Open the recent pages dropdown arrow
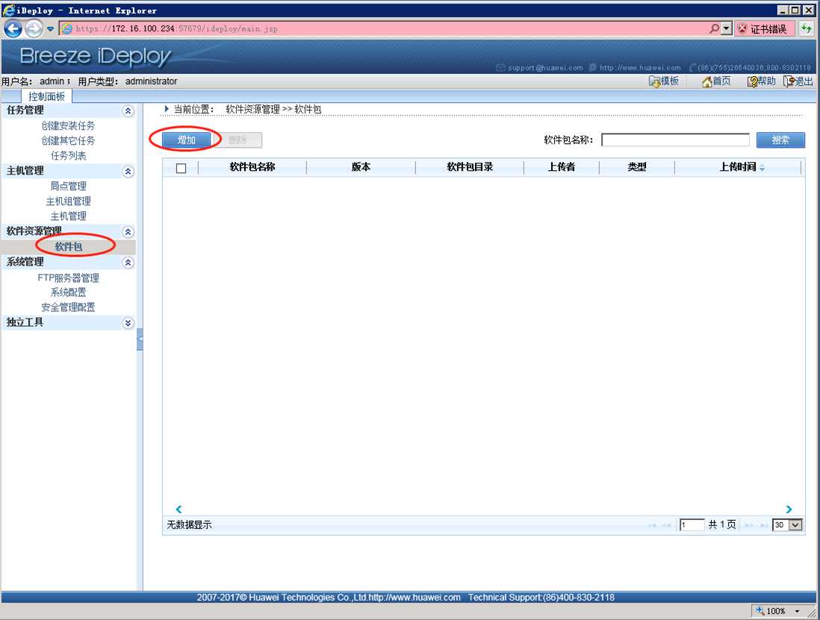This screenshot has width=820, height=620. pyautogui.click(x=50, y=29)
